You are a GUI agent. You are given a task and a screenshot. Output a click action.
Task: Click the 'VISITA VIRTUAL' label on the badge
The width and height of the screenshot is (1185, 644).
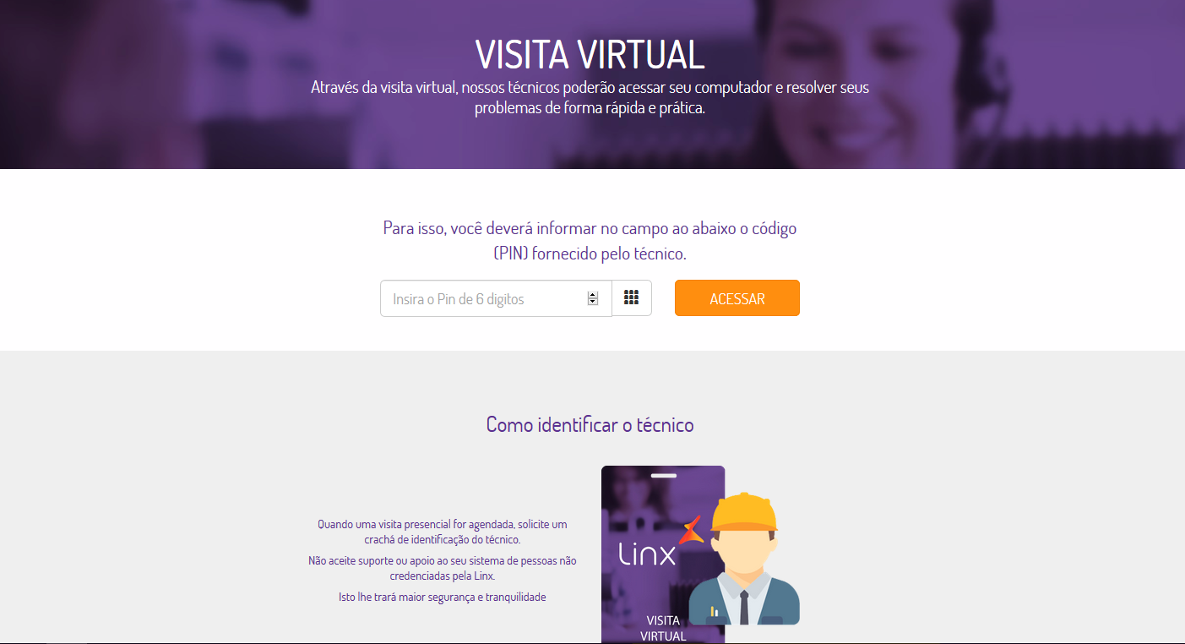click(x=664, y=628)
